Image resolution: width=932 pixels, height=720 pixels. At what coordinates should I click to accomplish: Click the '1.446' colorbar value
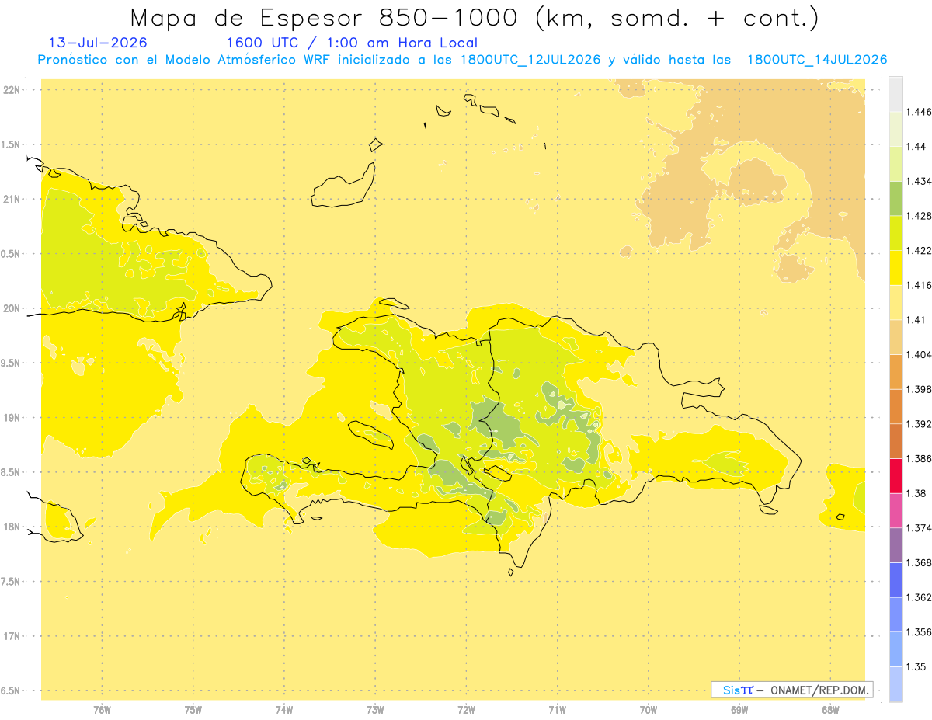tap(919, 112)
